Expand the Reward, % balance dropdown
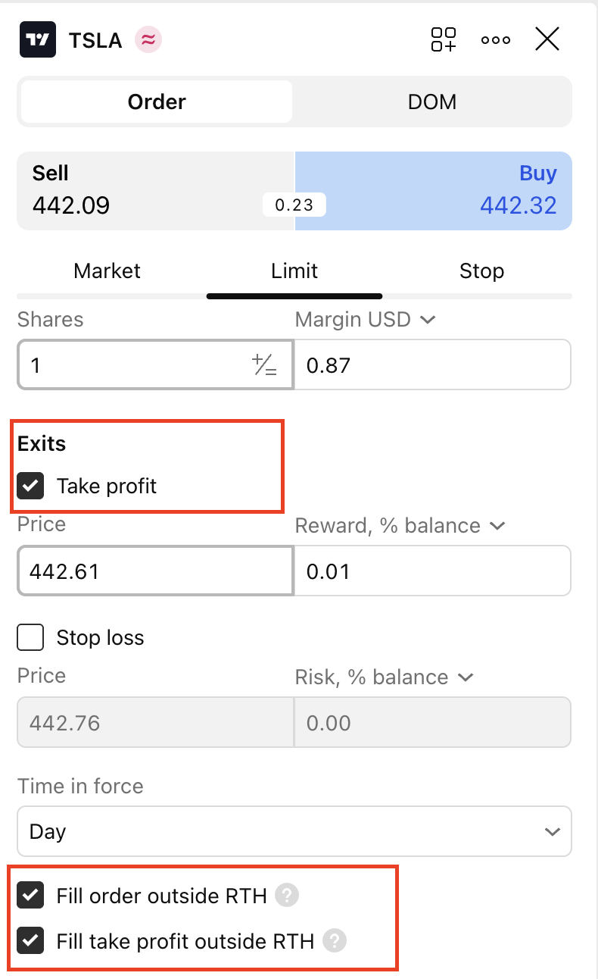 (497, 526)
